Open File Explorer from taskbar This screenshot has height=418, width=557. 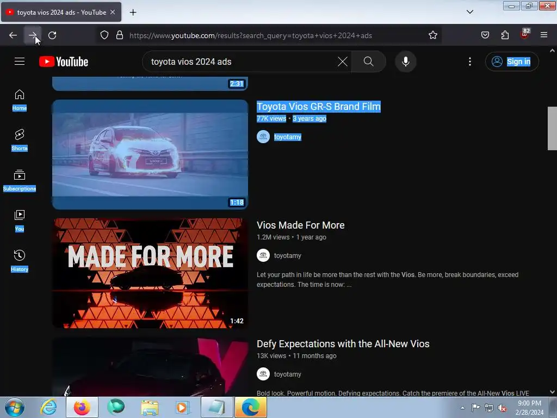click(150, 407)
